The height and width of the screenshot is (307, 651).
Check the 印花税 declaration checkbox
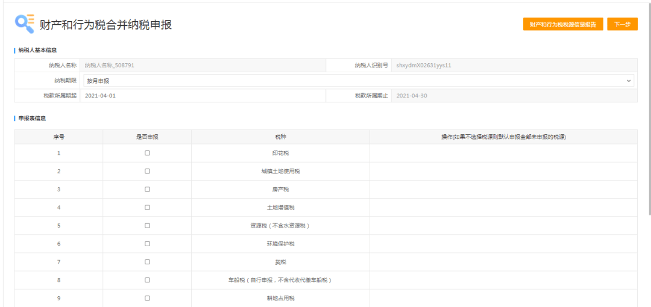coord(147,153)
